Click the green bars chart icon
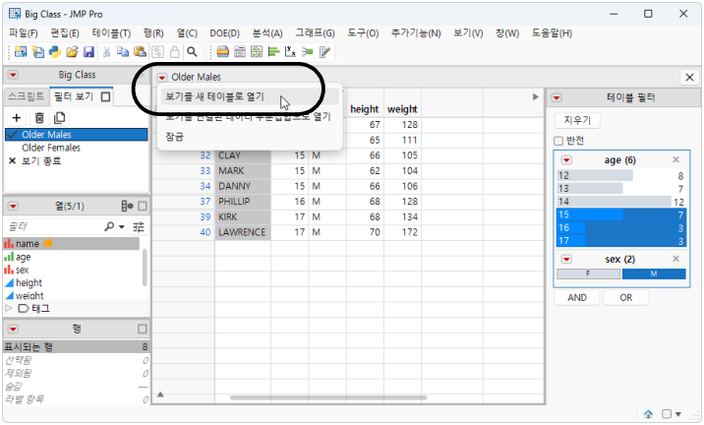Screen dimensions: 704x425 [273, 52]
